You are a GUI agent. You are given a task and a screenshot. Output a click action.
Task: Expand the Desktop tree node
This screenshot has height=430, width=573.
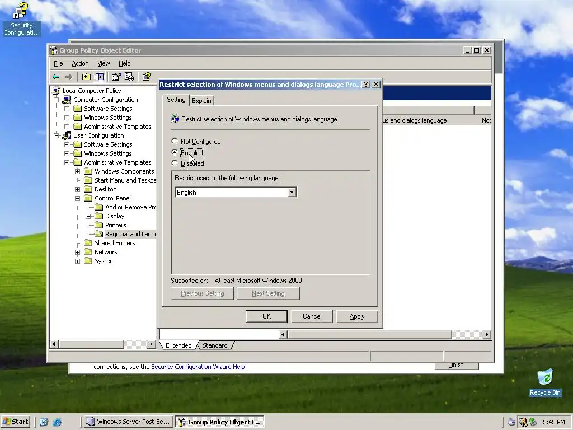pos(77,189)
